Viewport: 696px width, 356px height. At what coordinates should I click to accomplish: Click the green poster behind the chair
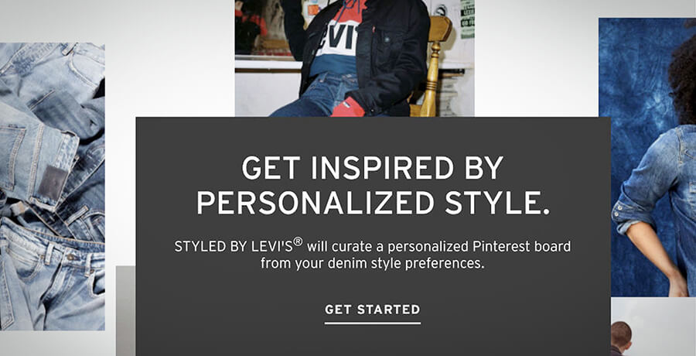(x=467, y=19)
